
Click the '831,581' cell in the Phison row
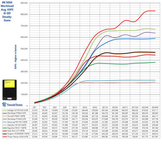pos(155,137)
